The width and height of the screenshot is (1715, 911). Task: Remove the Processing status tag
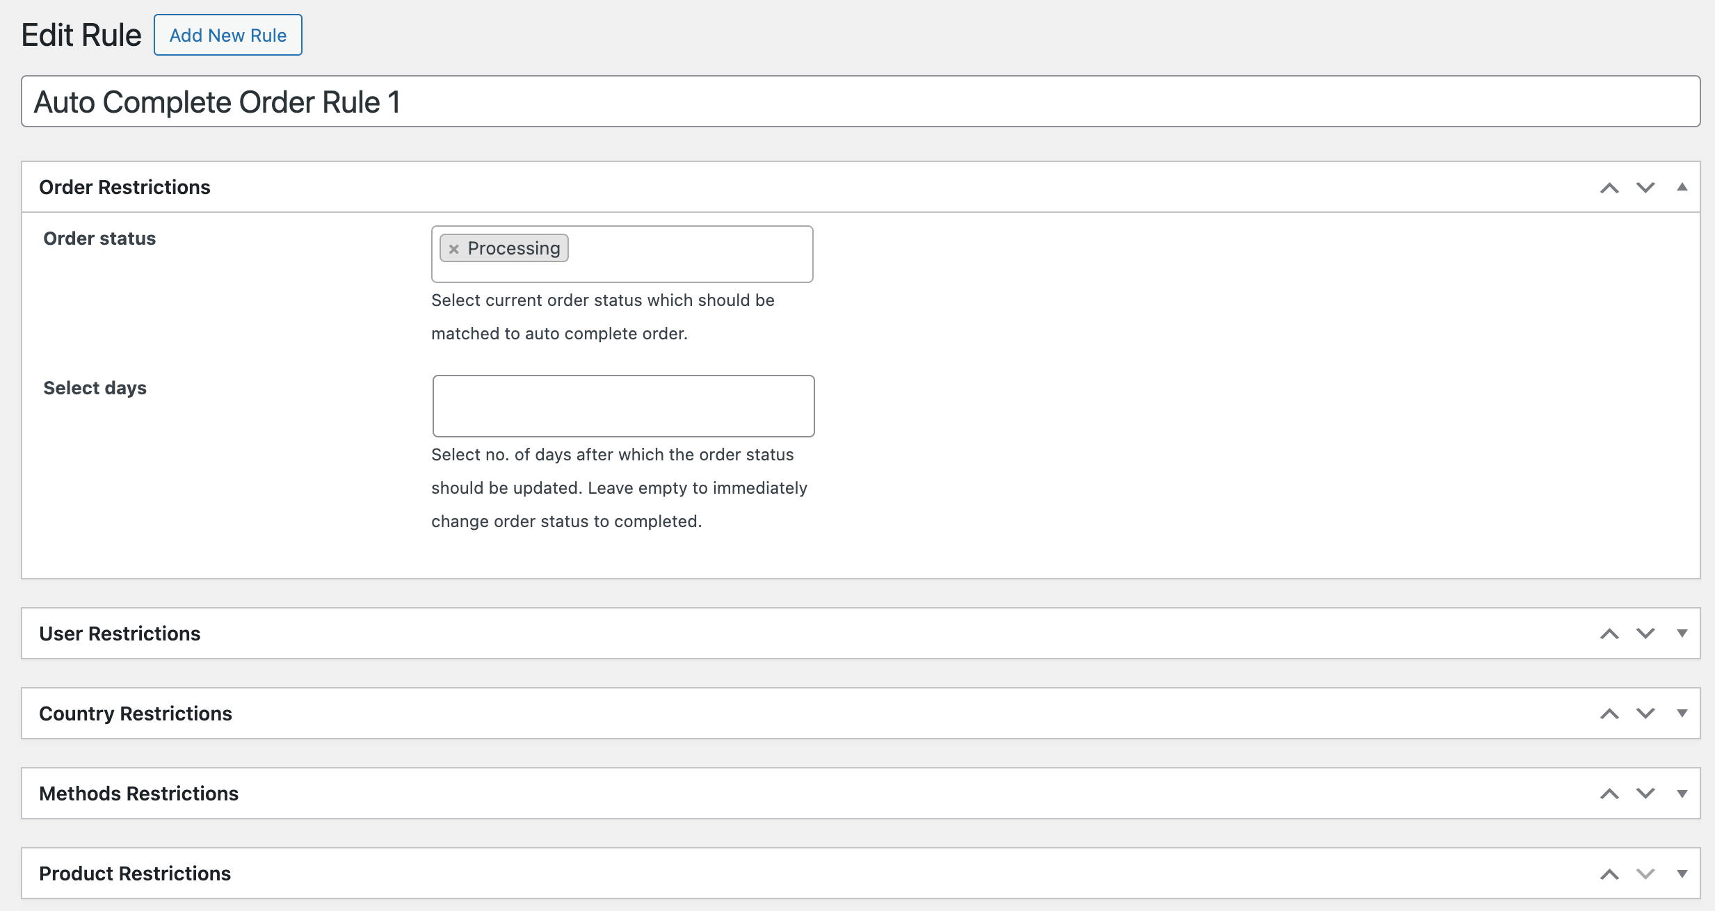pos(455,248)
